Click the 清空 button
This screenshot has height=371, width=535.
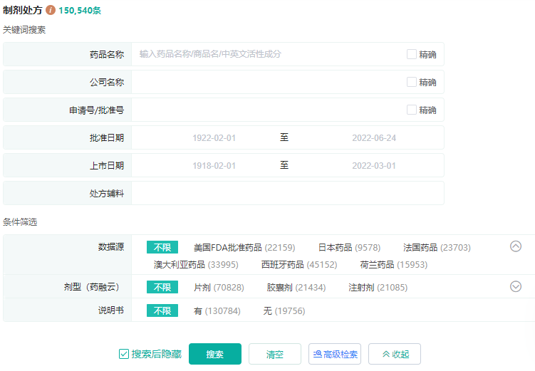[274, 354]
